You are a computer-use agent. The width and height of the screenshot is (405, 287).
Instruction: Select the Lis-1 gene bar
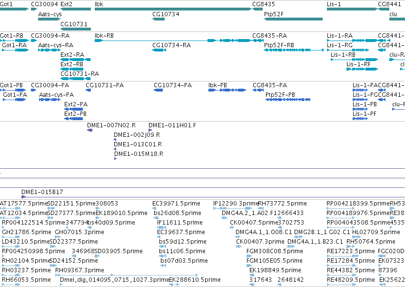point(352,9)
